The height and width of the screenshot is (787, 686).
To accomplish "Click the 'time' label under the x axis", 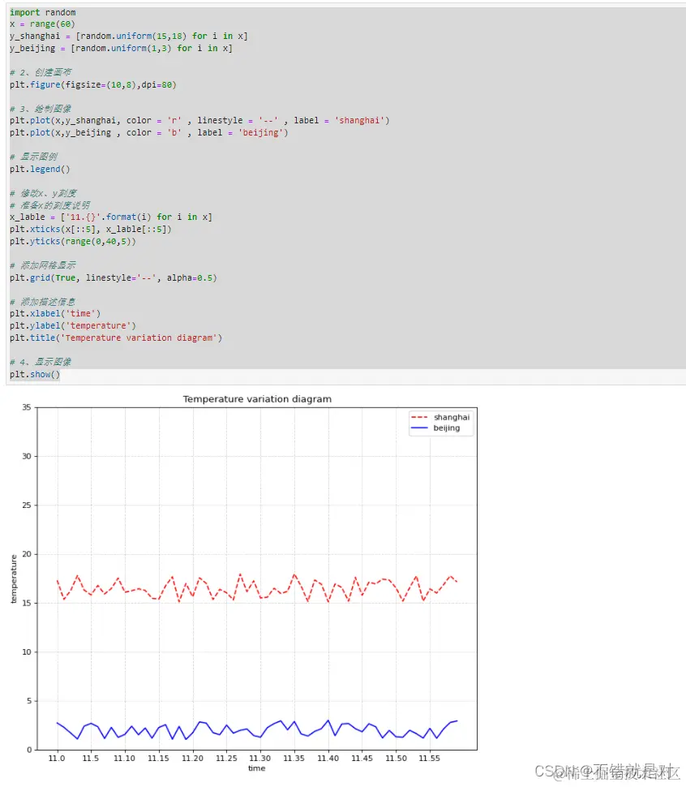I will click(257, 768).
